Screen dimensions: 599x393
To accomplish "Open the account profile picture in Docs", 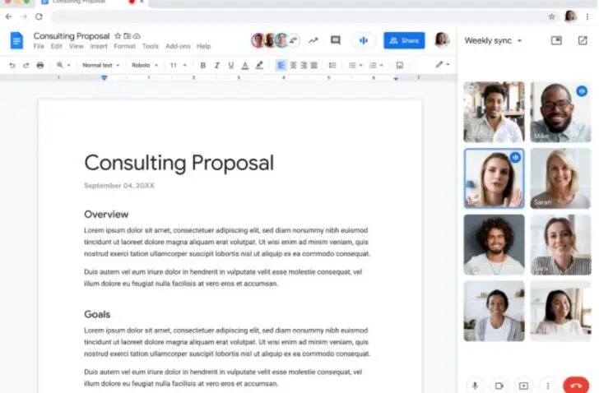I will pos(442,39).
